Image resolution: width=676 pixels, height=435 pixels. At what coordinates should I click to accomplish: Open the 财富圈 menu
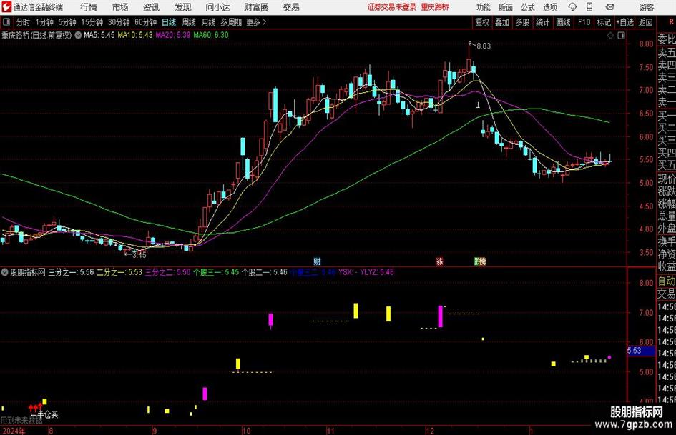tap(256, 7)
